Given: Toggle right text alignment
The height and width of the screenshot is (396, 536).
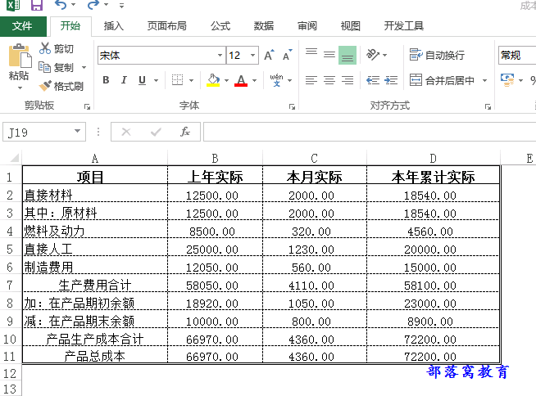Looking at the screenshot, I should coord(347,80).
